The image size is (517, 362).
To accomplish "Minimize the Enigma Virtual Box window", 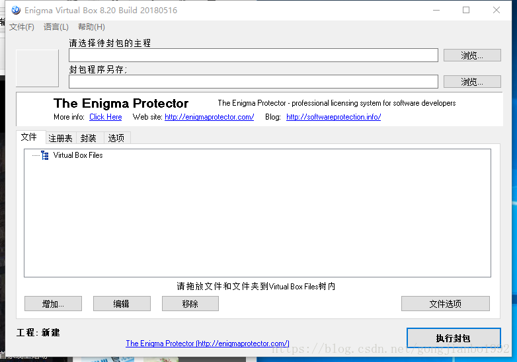I will [436, 10].
